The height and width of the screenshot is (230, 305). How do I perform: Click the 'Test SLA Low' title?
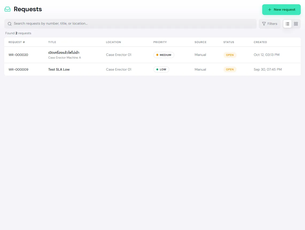(59, 70)
